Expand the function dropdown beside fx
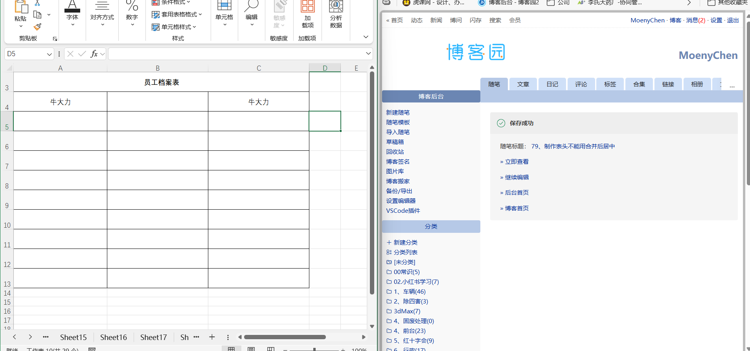The width and height of the screenshot is (750, 351). [103, 54]
